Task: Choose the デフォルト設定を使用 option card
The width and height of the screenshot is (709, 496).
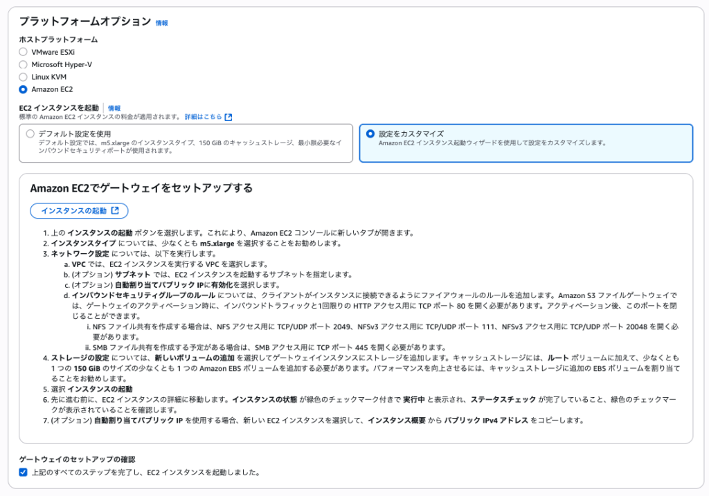Action: tap(186, 143)
